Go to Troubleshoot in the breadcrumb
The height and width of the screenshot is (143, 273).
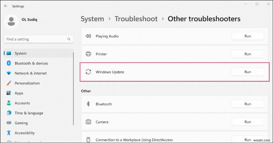[136, 19]
